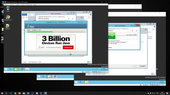
Task: Click Arquivo ribbon tab in Database VM Explorer
Action: coord(24,15)
